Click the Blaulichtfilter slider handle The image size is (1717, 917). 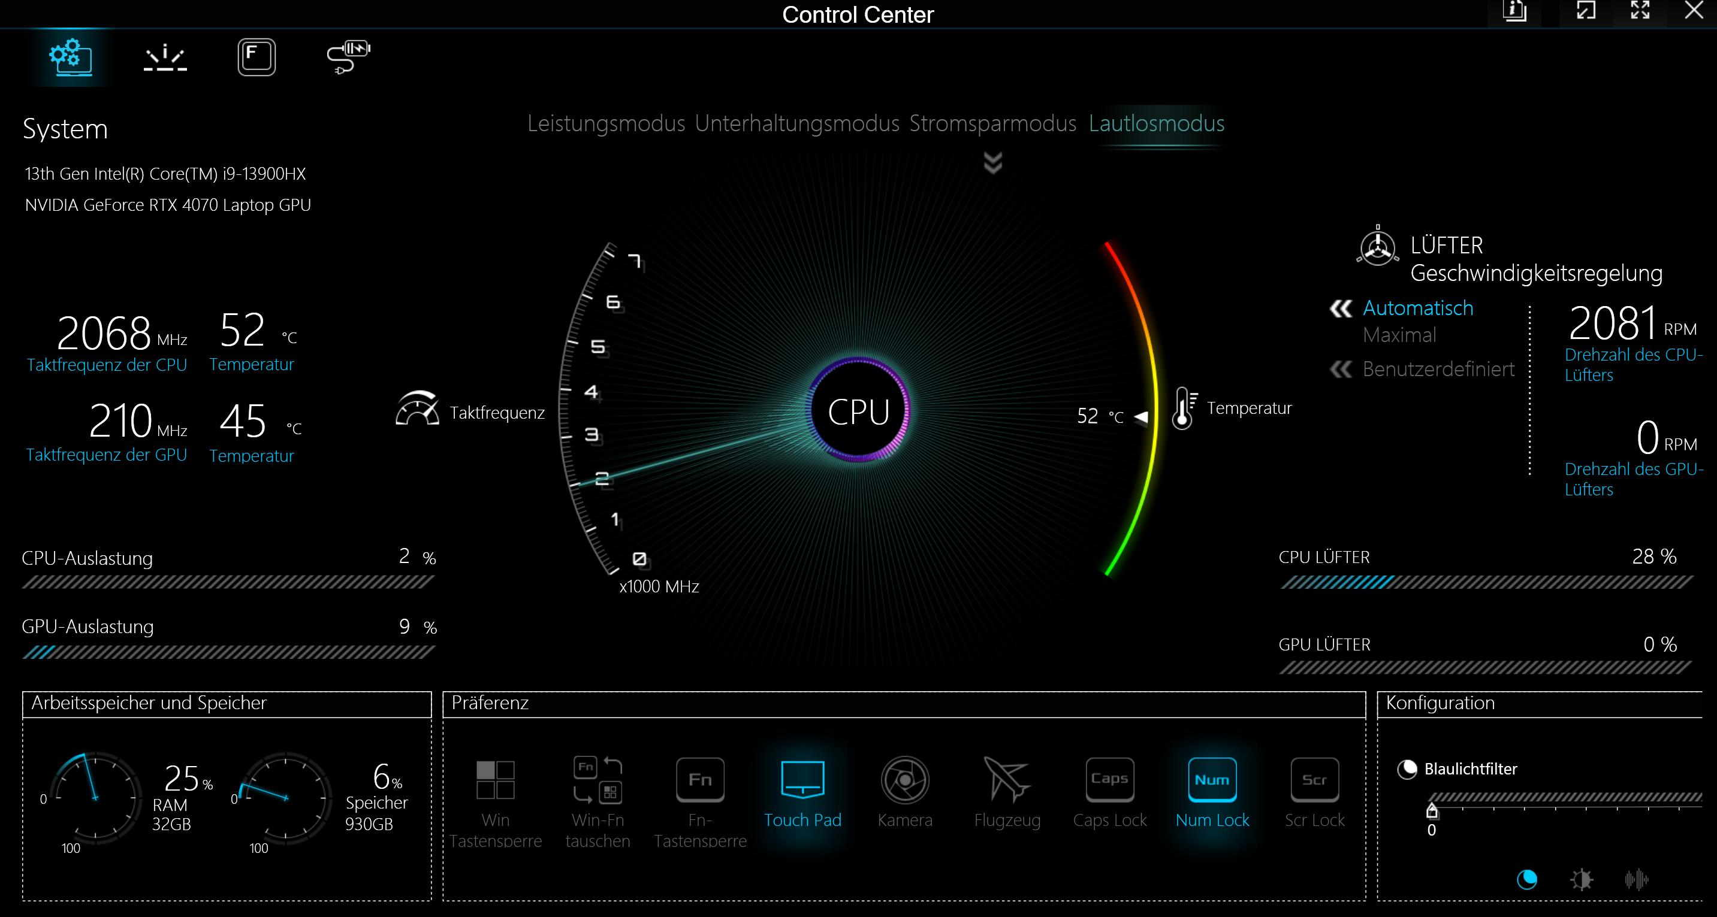coord(1432,811)
